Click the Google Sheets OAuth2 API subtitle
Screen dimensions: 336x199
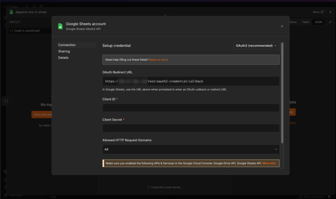(83, 29)
